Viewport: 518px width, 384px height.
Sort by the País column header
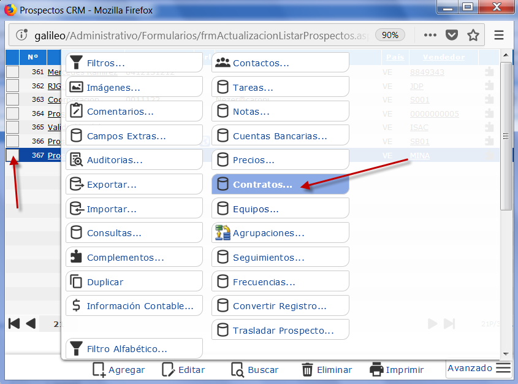click(395, 57)
